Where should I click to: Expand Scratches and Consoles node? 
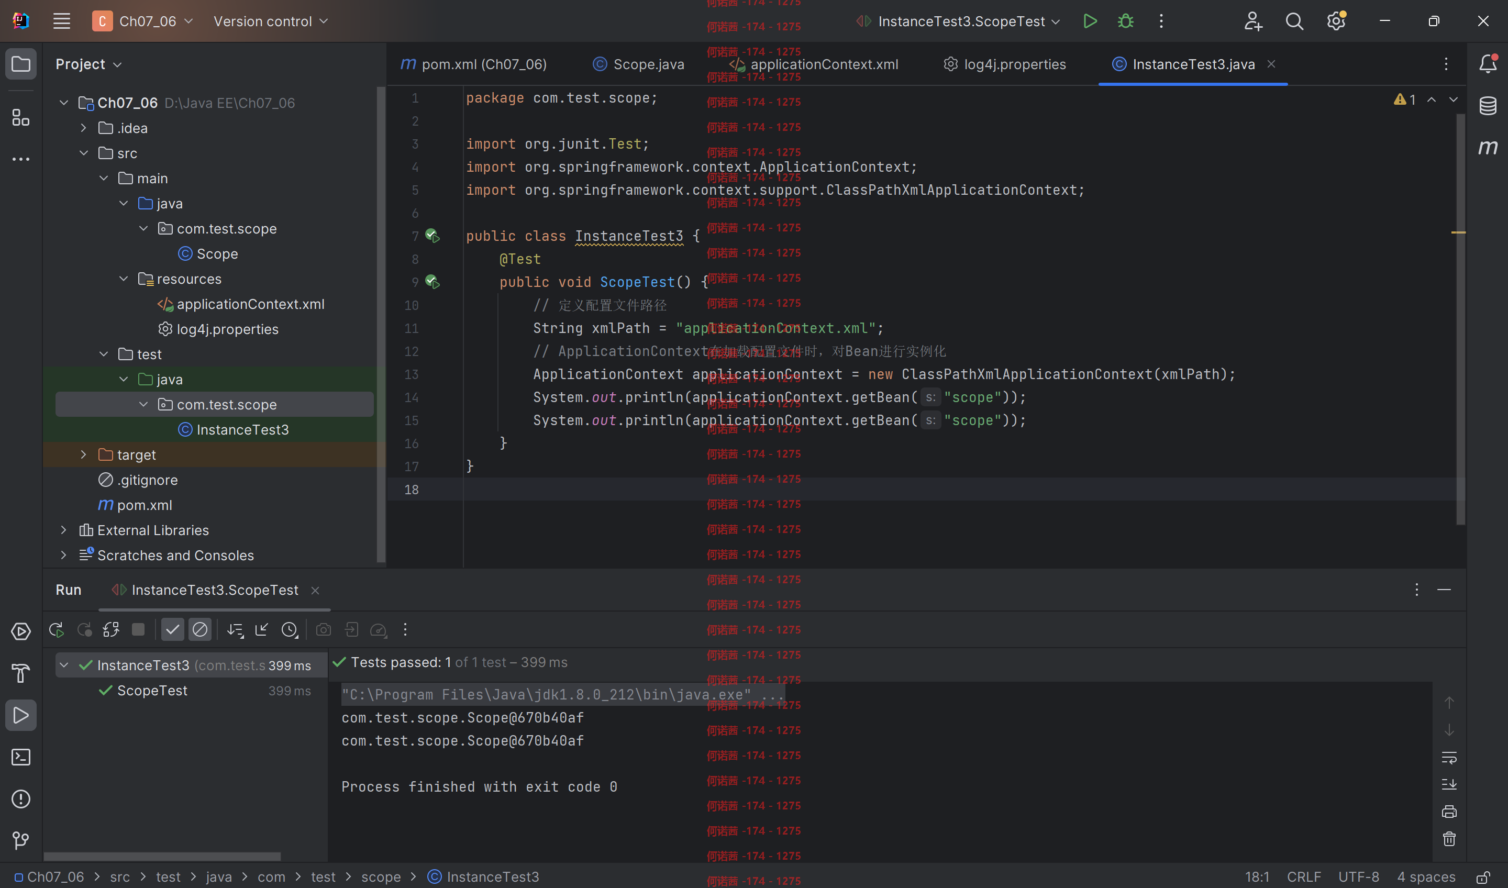64,556
